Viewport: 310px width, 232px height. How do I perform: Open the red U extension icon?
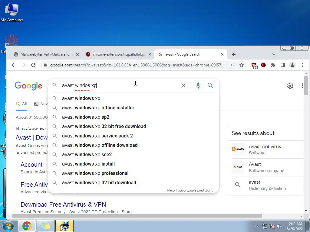pos(263,65)
